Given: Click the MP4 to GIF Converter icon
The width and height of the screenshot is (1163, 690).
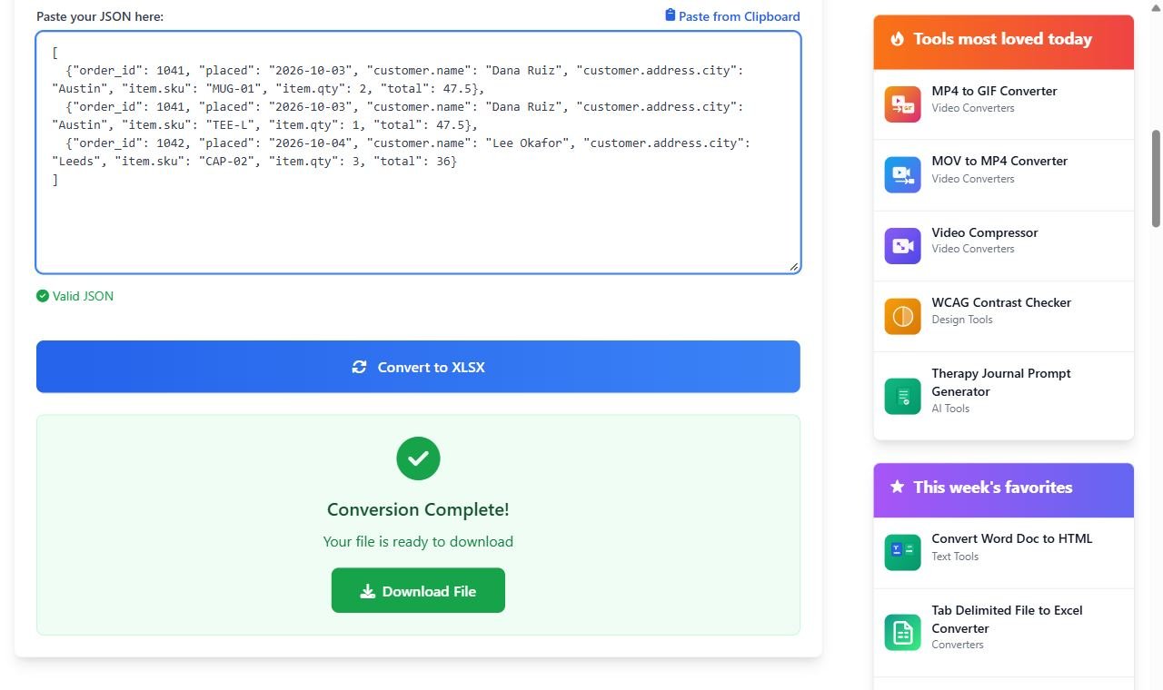Looking at the screenshot, I should click(902, 103).
